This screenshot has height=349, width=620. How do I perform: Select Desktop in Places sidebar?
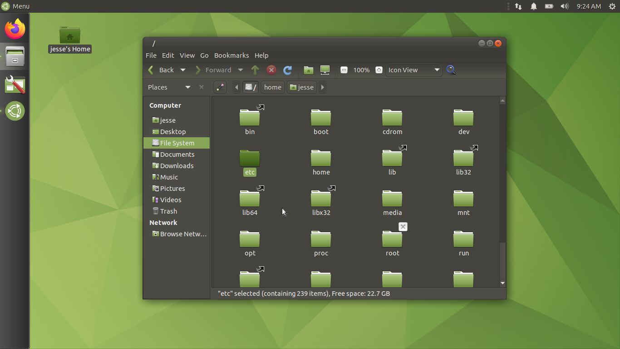[x=177, y=132]
